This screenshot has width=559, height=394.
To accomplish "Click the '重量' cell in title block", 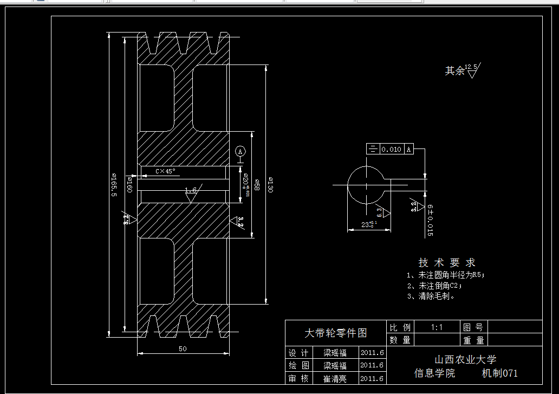I will (473, 340).
